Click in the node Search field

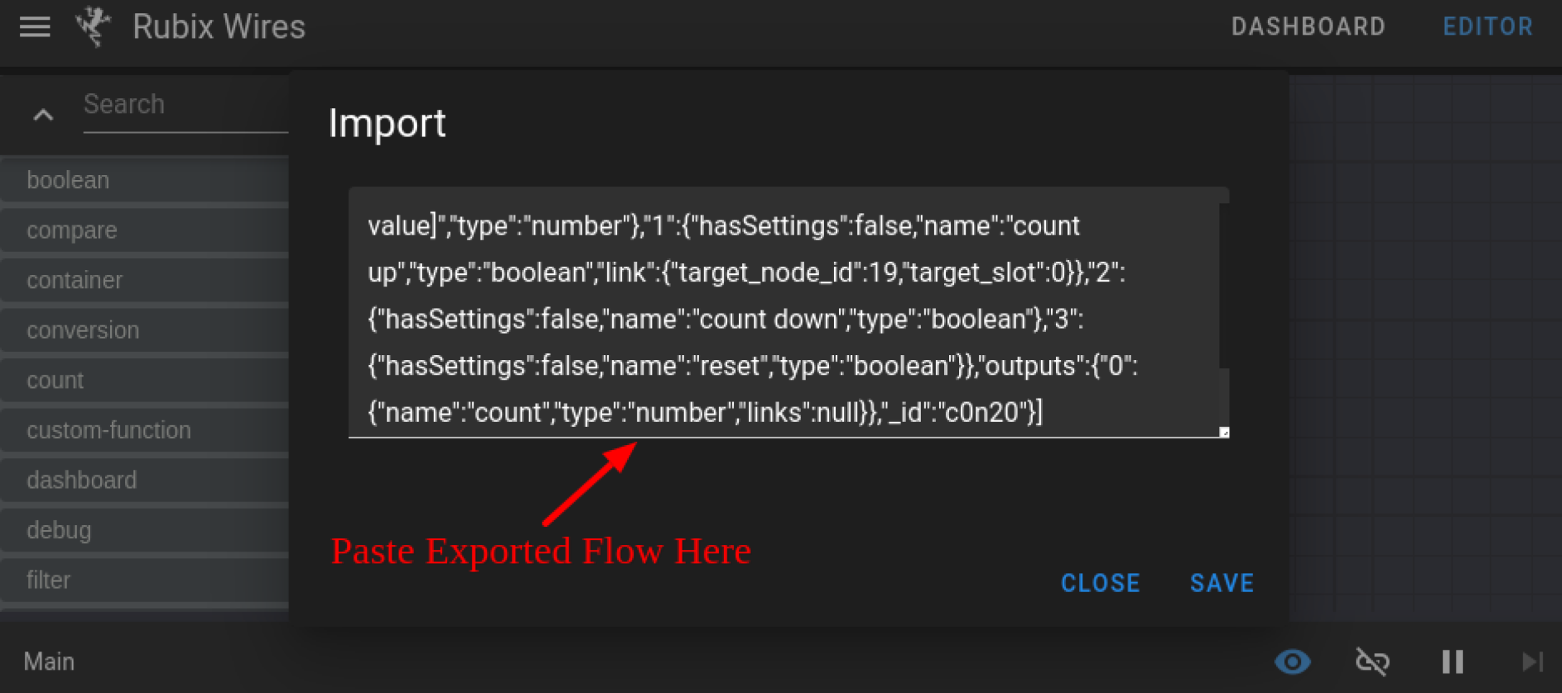(186, 105)
